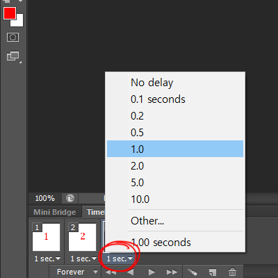Screen dimensions: 278x278
Task: Click the red foreground color swatch
Action: pyautogui.click(x=10, y=13)
